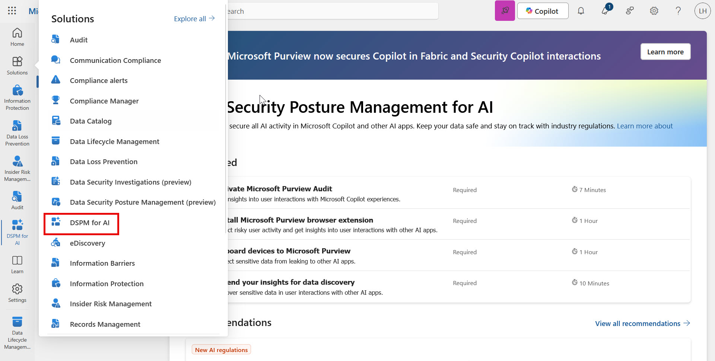The width and height of the screenshot is (715, 361).
Task: Open Learn in left navigation rail
Action: [x=17, y=265]
